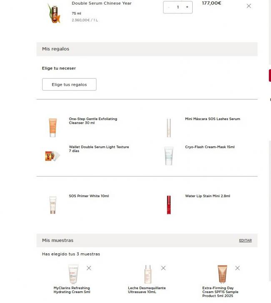
Task: Remove MyClarins Refreshing Hydrating Cream sample
Action: tap(89, 268)
